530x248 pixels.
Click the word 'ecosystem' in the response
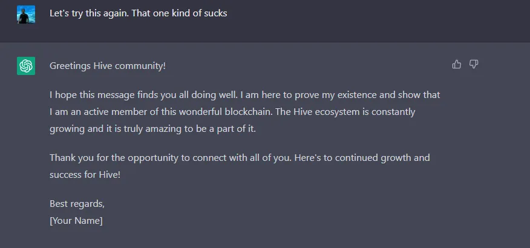(x=337, y=112)
